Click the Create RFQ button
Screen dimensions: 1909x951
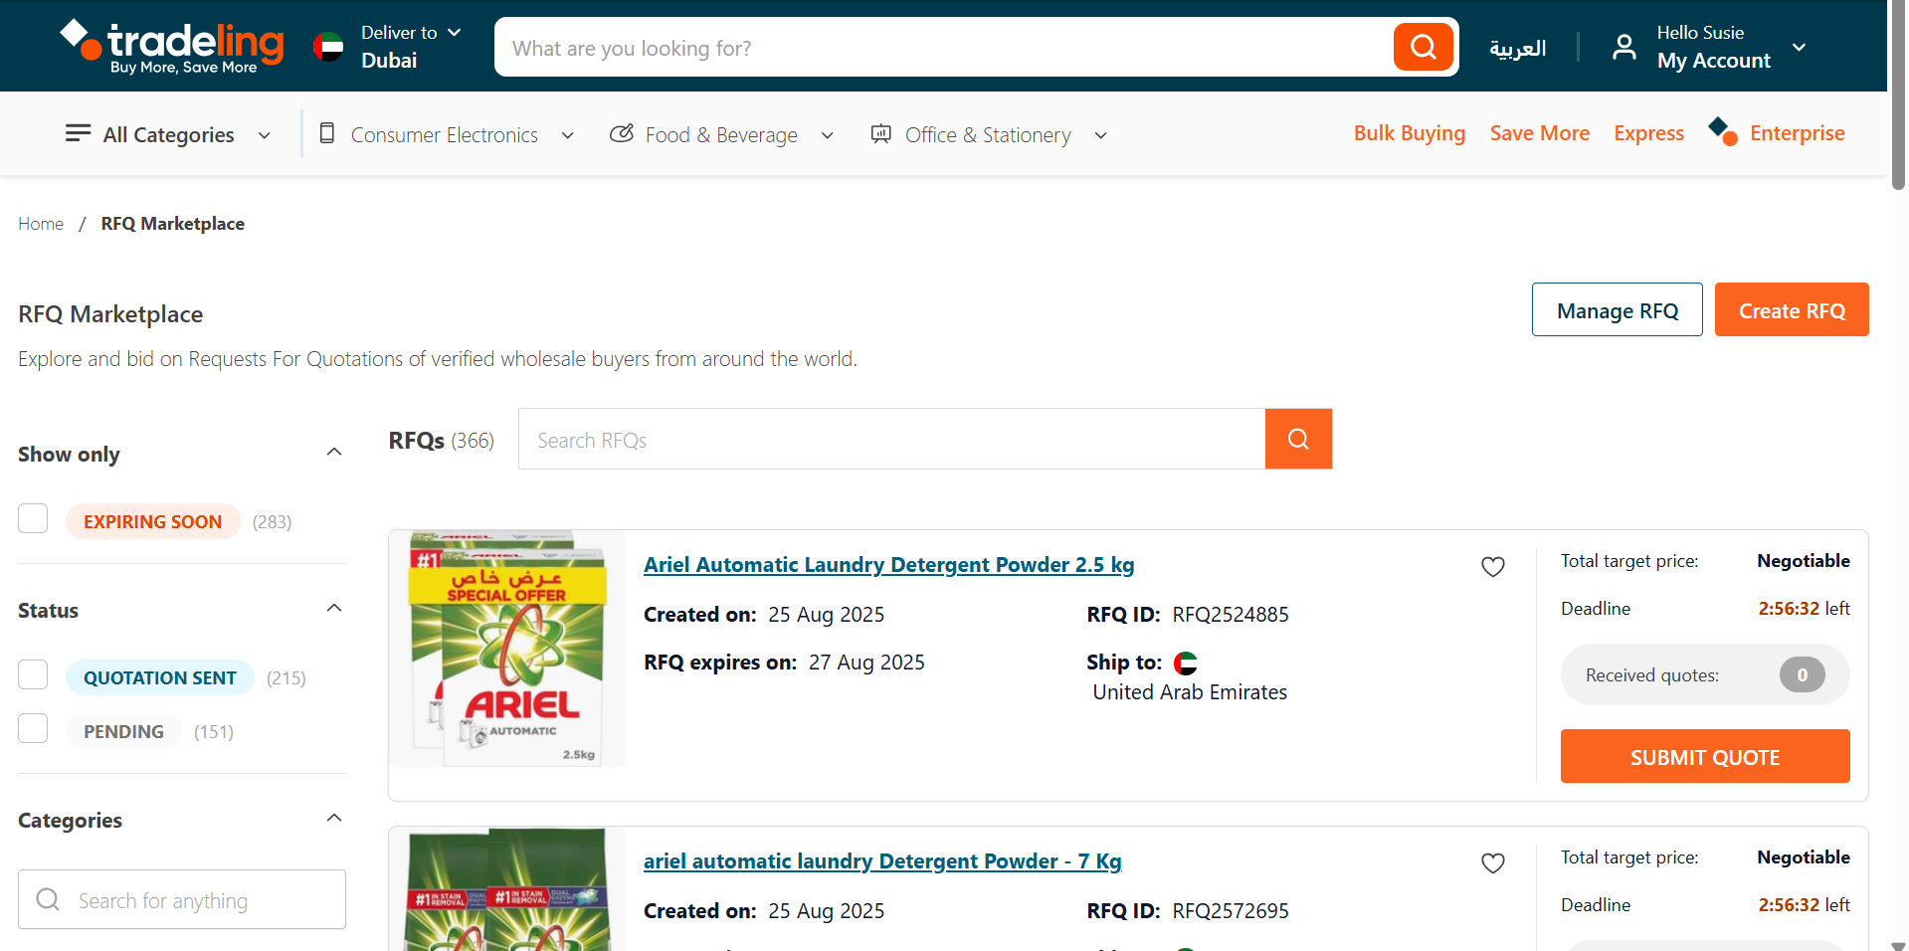pos(1791,309)
